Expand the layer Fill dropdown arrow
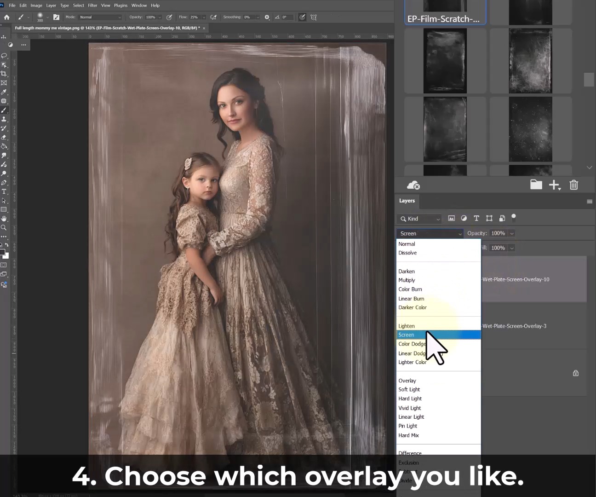This screenshot has width=596, height=497. [x=512, y=248]
